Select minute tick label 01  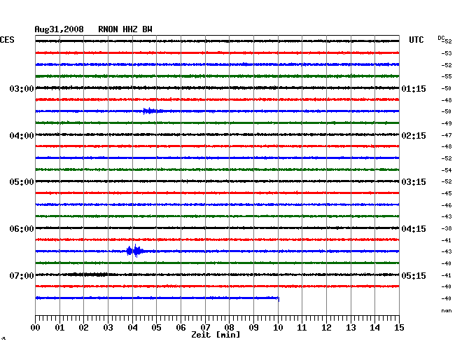coord(59,328)
